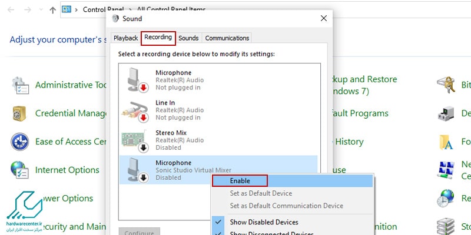Viewport: 471px width, 235px height.
Task: Open Internet Options globe icon
Action: 20,170
